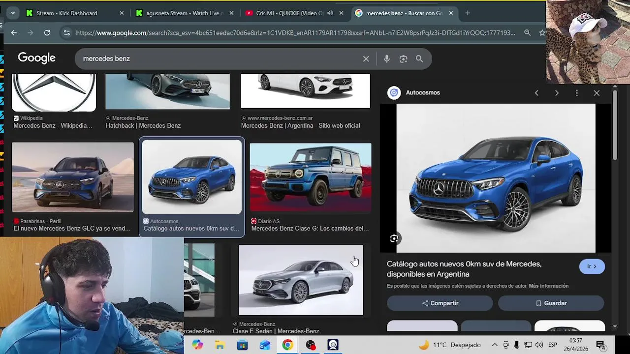Open a new browser tab
This screenshot has width=630, height=354.
point(468,13)
